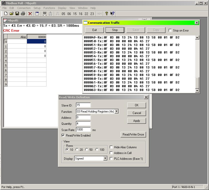Select the 50 rows radio button
Screen dimensions: 209x190
(87, 149)
